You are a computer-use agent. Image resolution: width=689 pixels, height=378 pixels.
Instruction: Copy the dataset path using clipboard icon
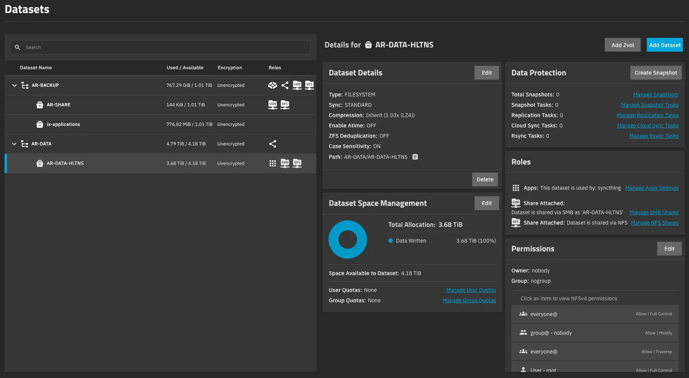click(x=415, y=157)
